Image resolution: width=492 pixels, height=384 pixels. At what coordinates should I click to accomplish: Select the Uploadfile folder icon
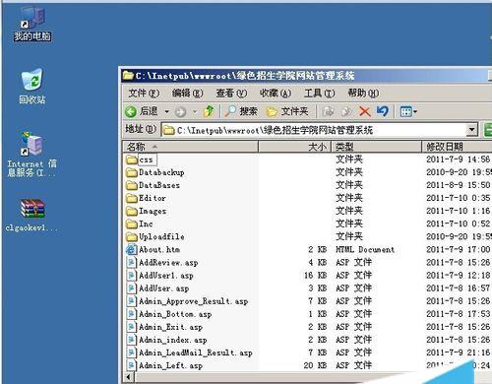tap(132, 237)
